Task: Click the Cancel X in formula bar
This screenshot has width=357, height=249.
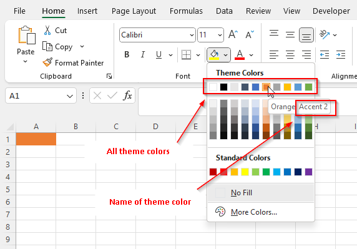Action: (x=97, y=95)
